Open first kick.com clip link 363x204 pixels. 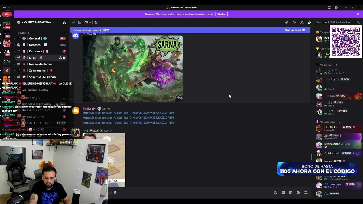pyautogui.click(x=128, y=113)
